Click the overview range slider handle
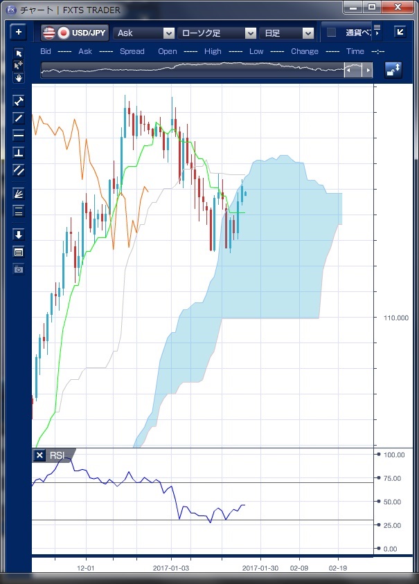 (358, 70)
